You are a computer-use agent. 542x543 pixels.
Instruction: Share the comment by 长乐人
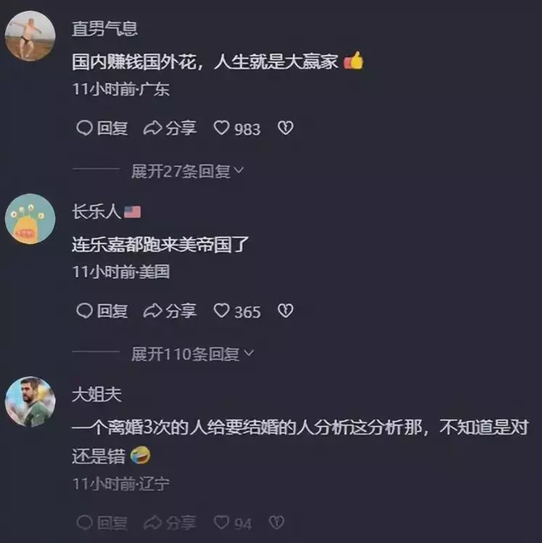point(170,311)
